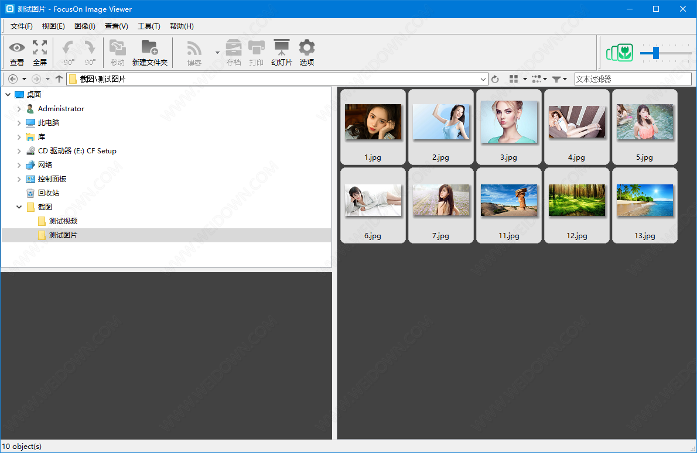The width and height of the screenshot is (697, 453).
Task: Click the FocusOn app icon in title bar
Action: (x=9, y=9)
